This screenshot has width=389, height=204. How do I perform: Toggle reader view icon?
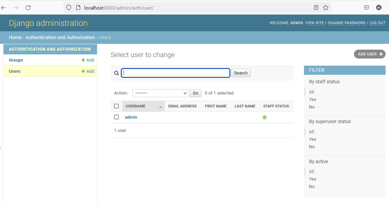(316, 8)
